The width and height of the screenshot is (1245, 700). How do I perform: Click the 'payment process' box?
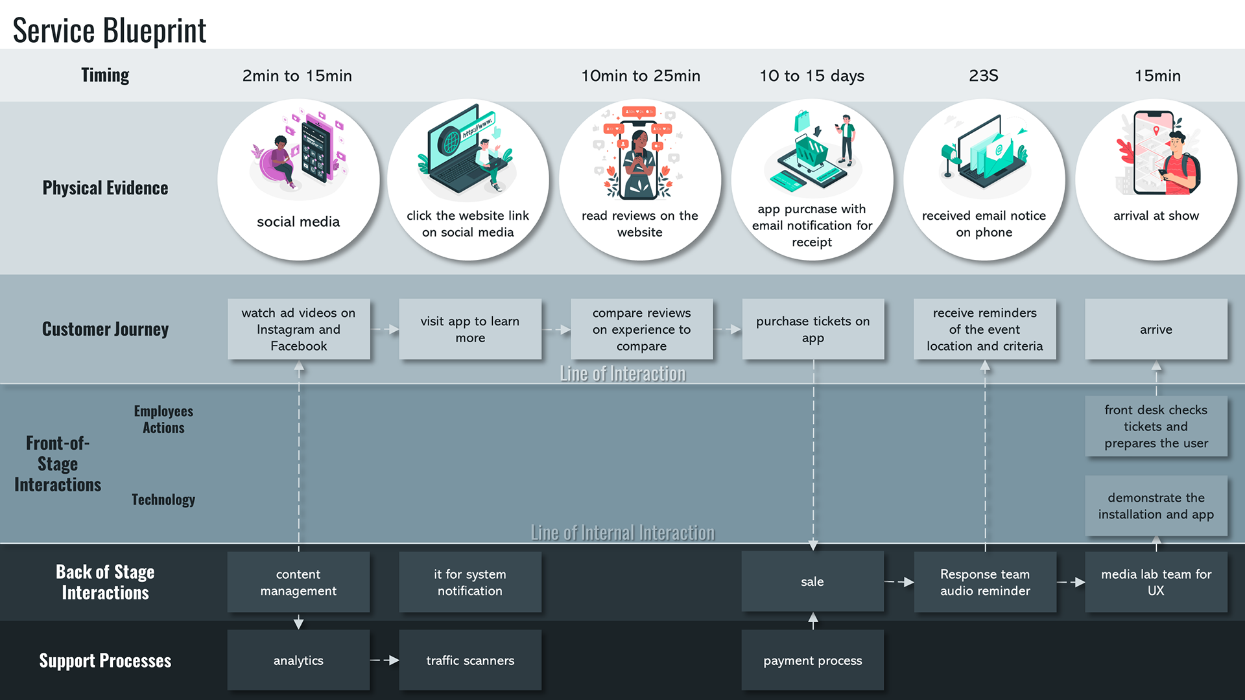(812, 660)
